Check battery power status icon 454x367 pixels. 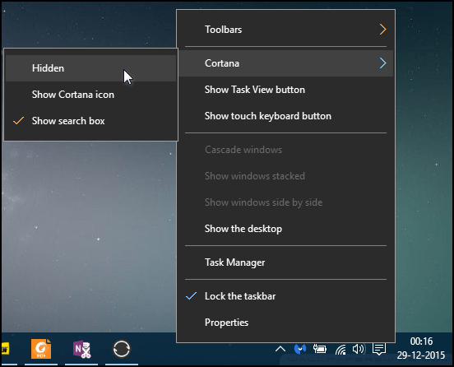coord(320,349)
